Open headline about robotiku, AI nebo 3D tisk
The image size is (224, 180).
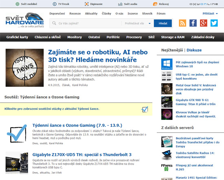pos(98,56)
